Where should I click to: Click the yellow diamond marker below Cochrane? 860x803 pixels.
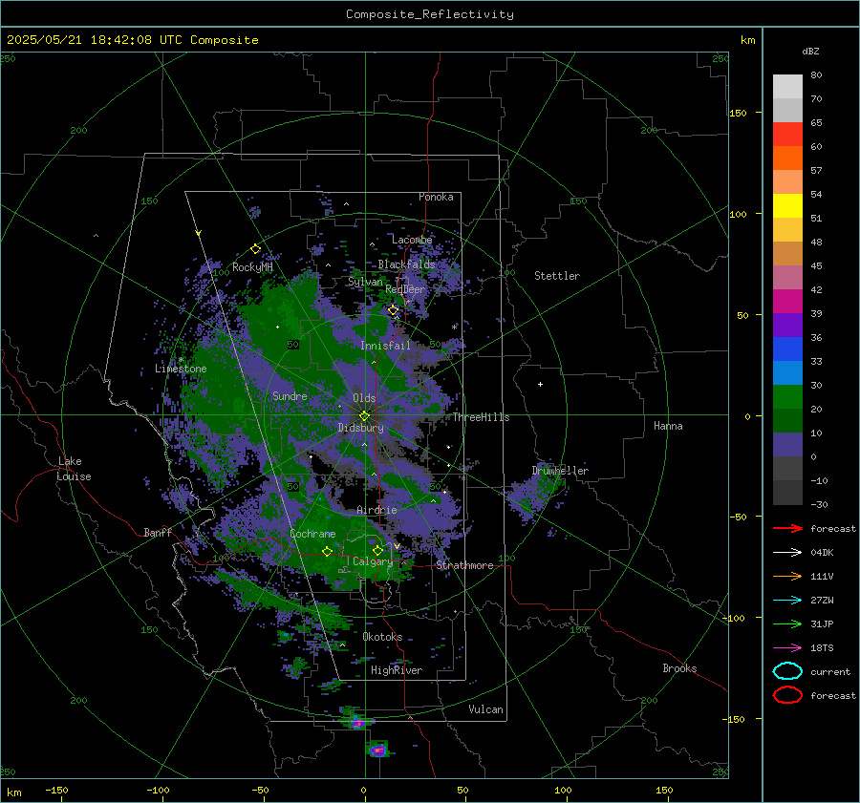point(327,551)
